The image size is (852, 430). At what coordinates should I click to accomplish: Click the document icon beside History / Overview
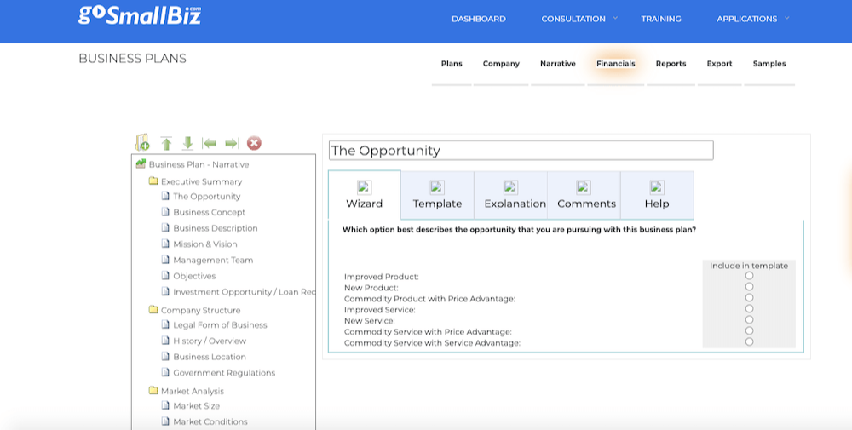tap(166, 341)
